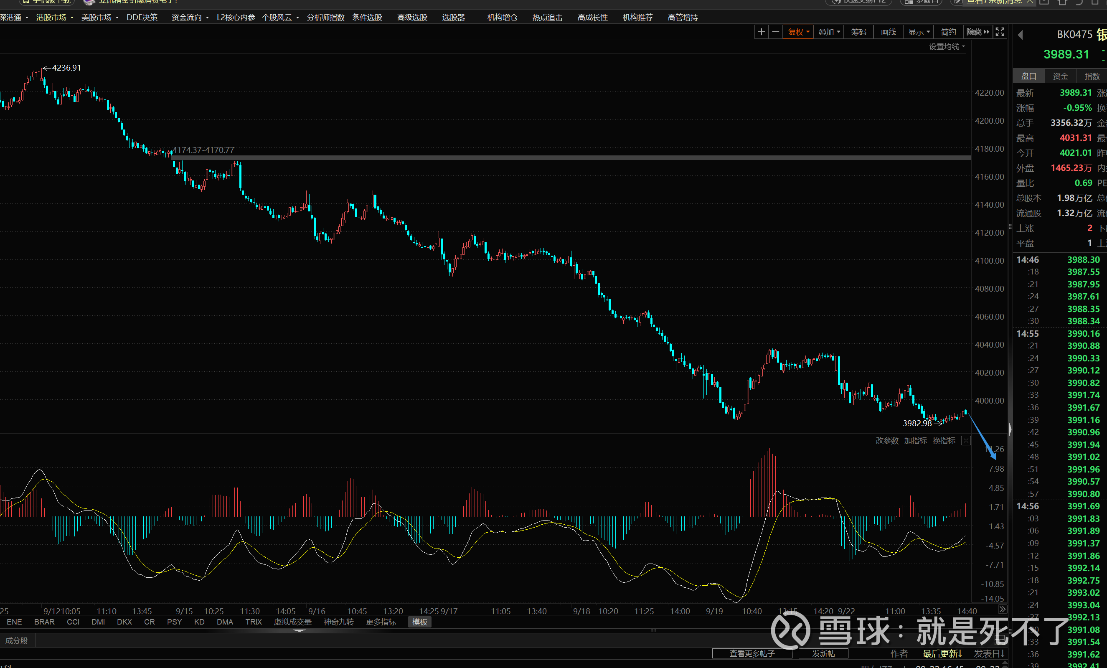
Task: Click the zoom out minus icon
Action: pyautogui.click(x=775, y=32)
